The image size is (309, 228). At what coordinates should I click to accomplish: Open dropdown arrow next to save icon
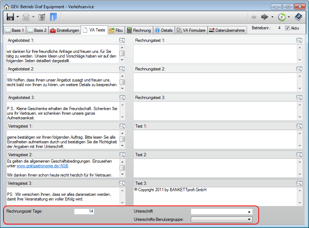17,17
